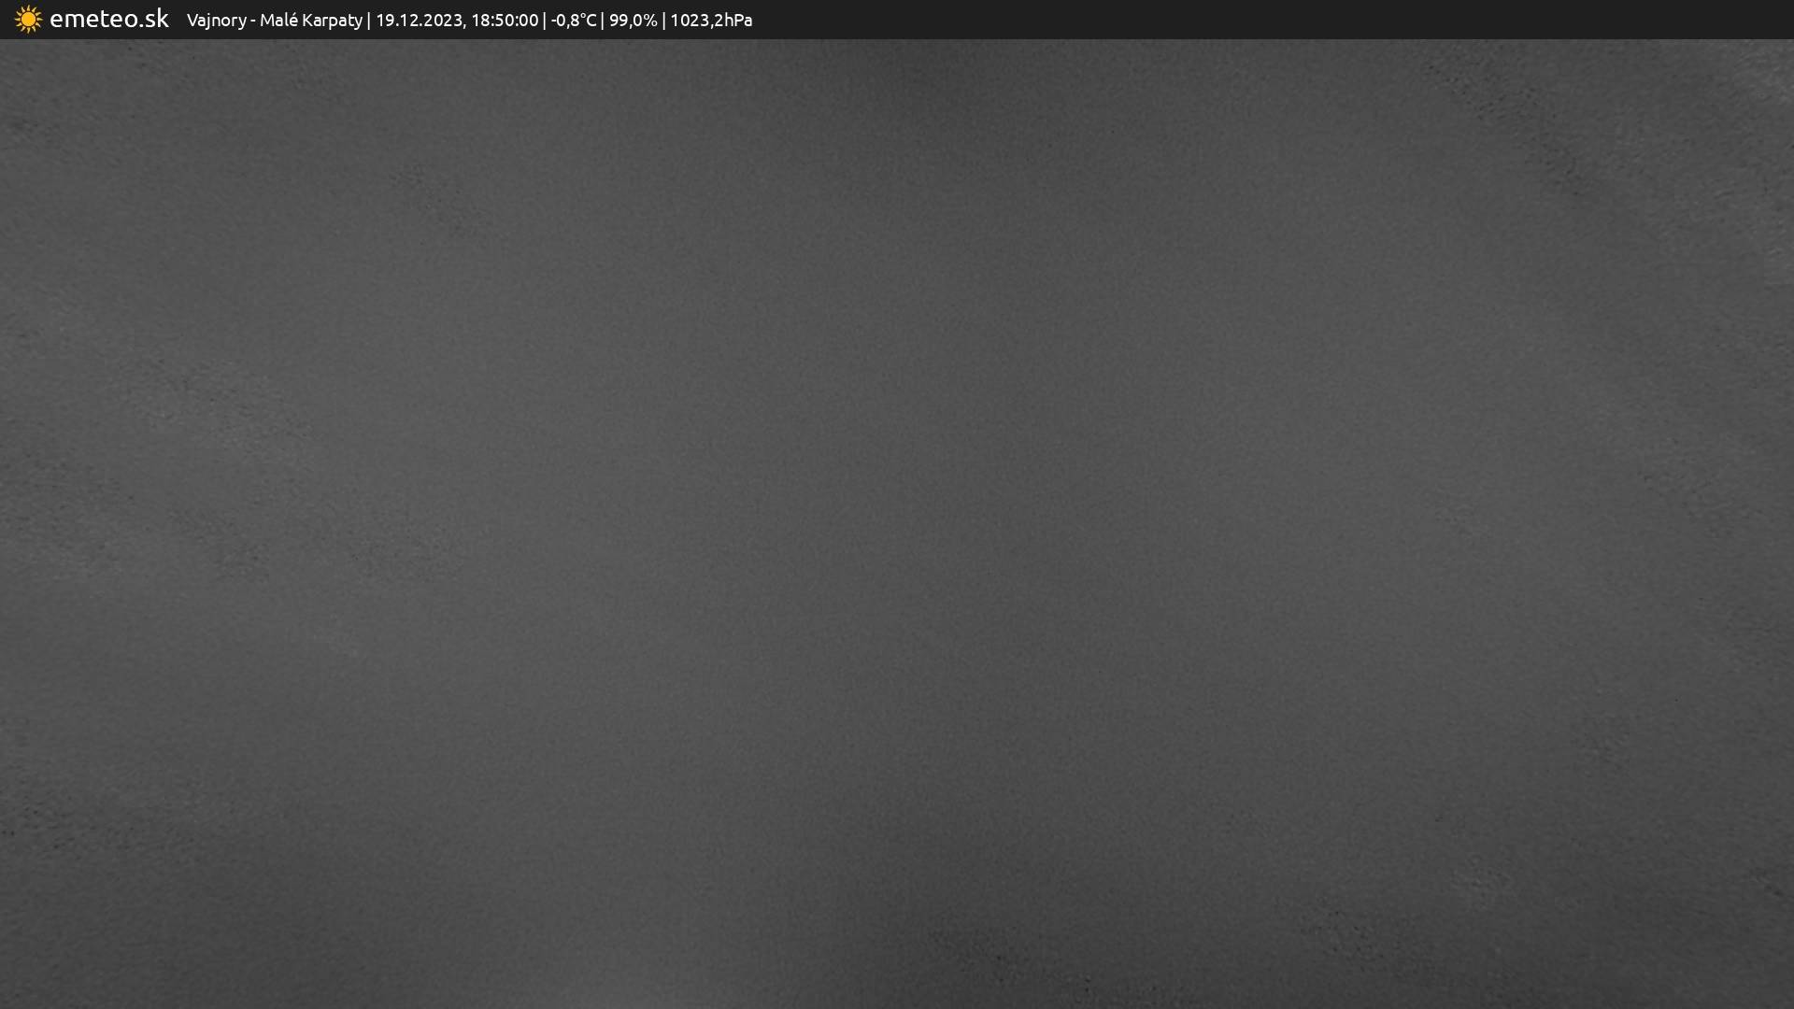Click the Vajnory station name

216,21
